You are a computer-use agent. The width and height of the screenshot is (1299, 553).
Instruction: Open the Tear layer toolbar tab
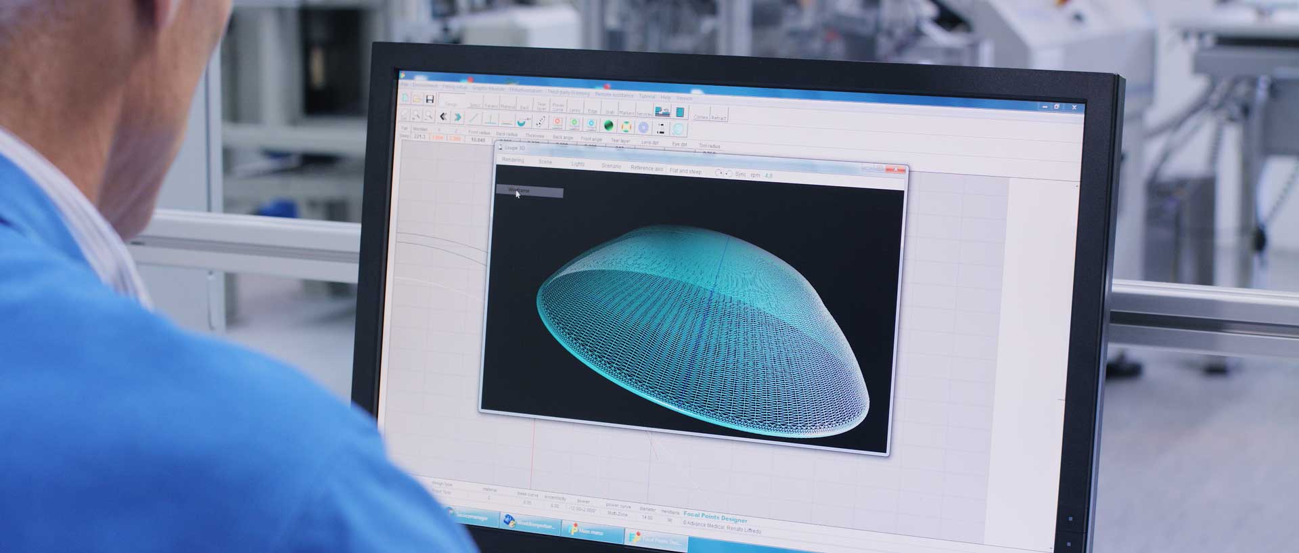click(x=542, y=106)
